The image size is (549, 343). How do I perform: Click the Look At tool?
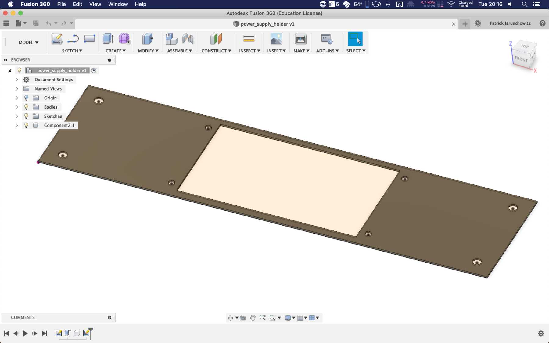243,318
